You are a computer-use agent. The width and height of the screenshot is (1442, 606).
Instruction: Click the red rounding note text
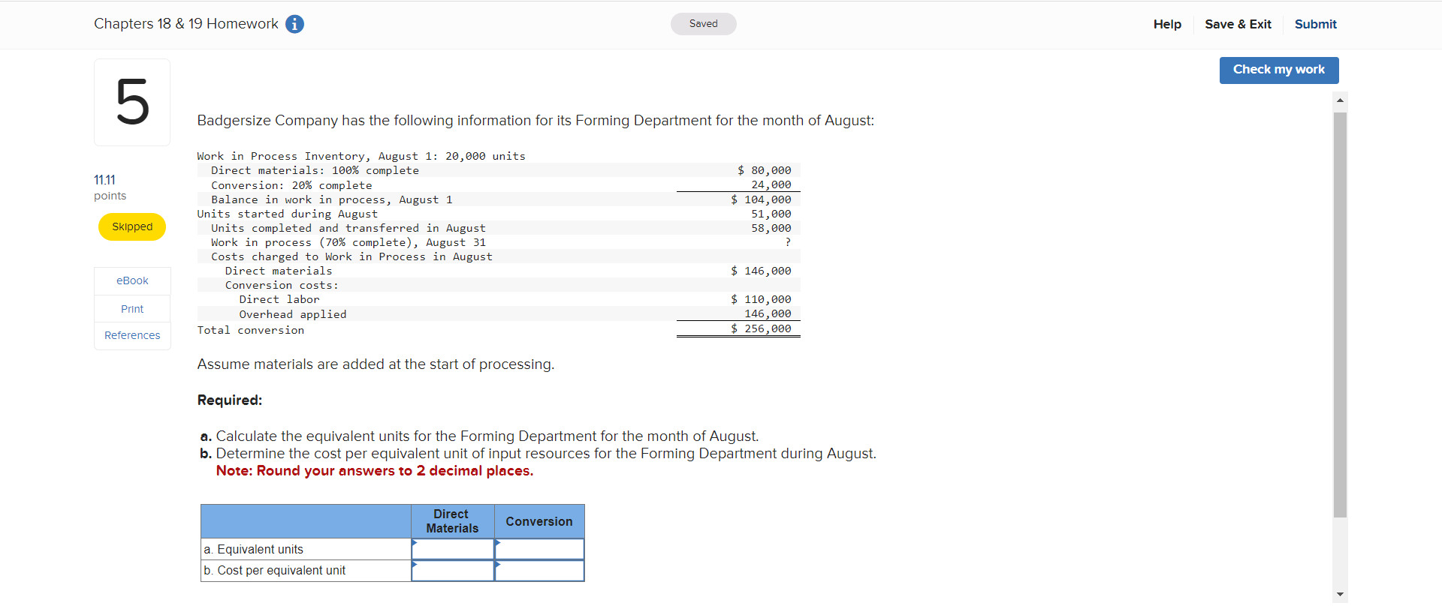(375, 471)
